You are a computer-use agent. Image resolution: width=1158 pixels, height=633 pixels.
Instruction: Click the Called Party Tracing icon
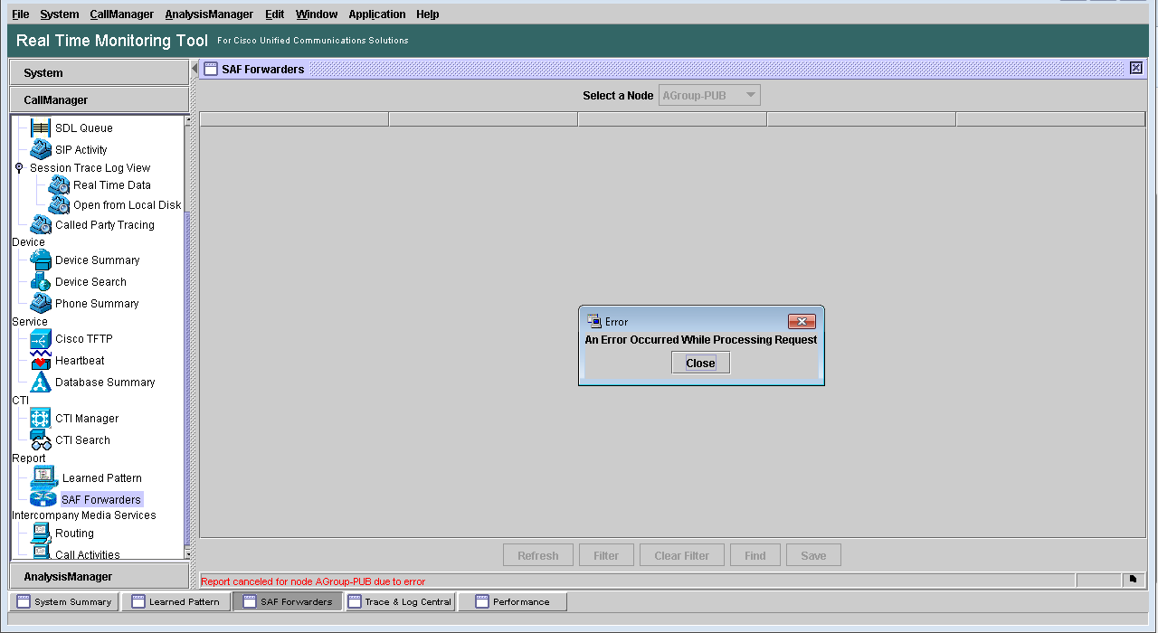click(41, 224)
